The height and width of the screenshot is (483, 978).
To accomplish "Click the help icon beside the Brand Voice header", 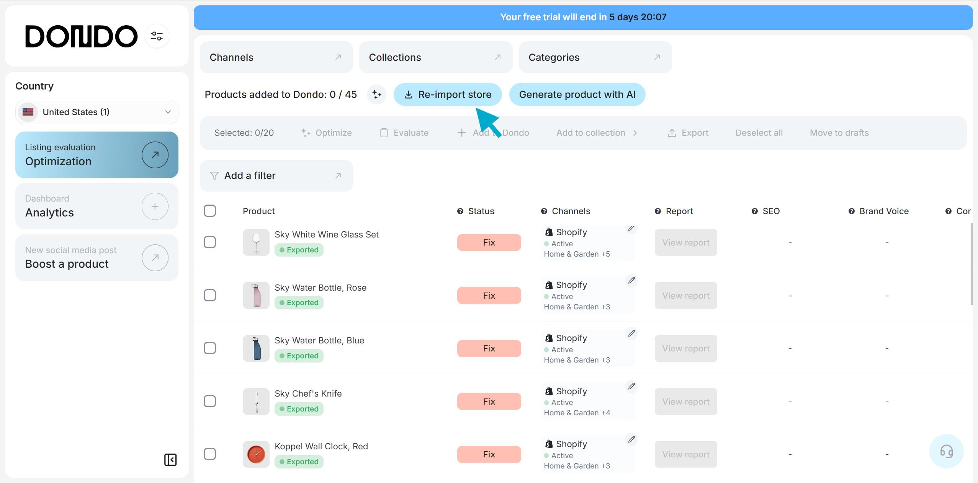I will (851, 211).
